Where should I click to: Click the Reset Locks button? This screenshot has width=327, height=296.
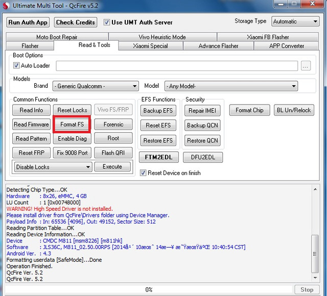(72, 110)
